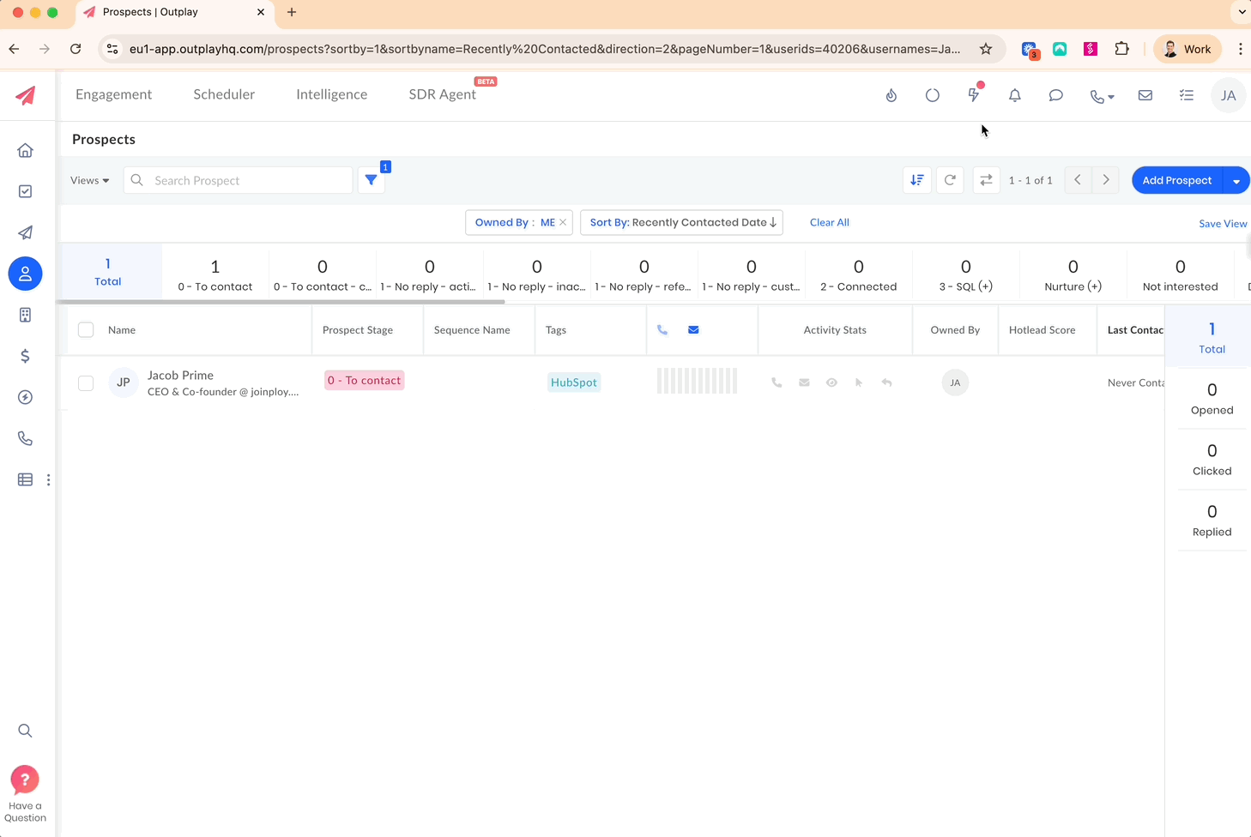Click Jacob Prime's activity stats bar chart
Viewport: 1251px width, 837px height.
pyautogui.click(x=697, y=381)
